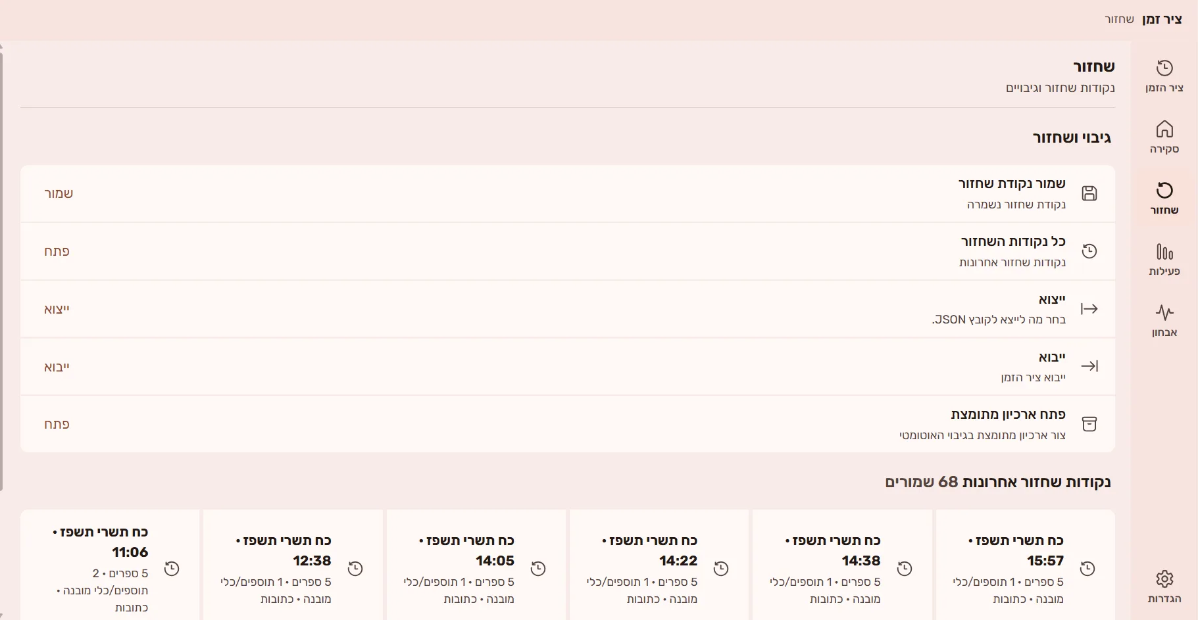Click the subtitle נקודות שחזור וגיבויים
The image size is (1198, 620).
(x=1061, y=88)
